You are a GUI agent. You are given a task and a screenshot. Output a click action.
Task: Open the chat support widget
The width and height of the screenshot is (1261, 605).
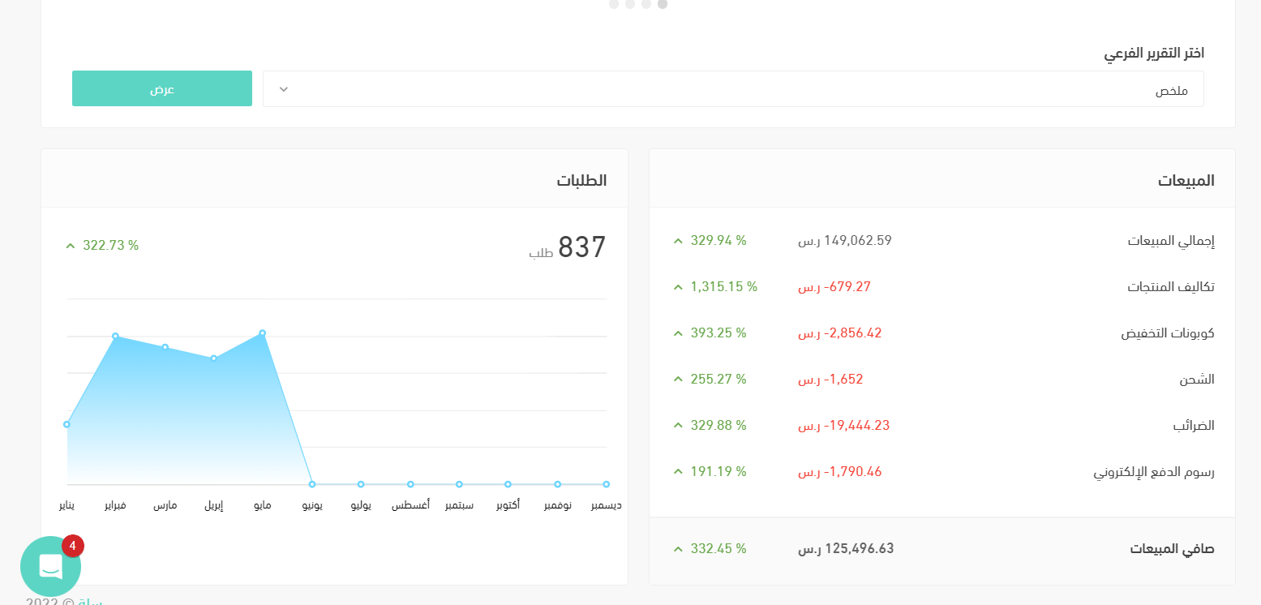click(x=50, y=566)
